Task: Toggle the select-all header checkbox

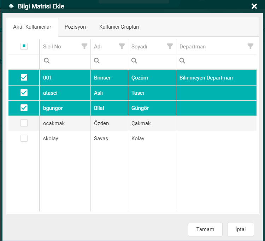Action: point(24,46)
